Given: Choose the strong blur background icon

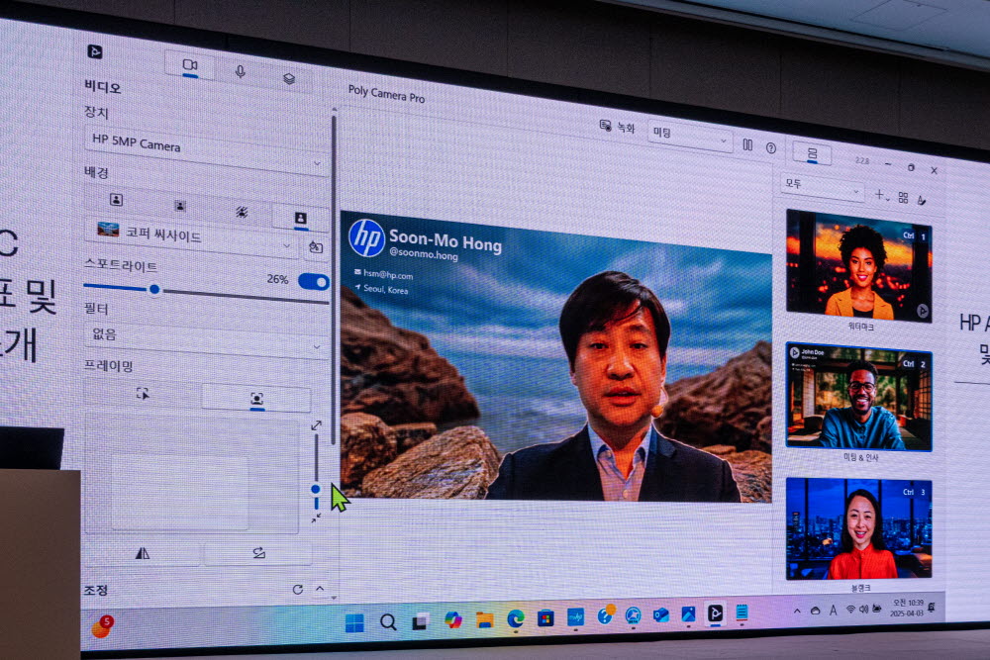Looking at the screenshot, I should (242, 212).
